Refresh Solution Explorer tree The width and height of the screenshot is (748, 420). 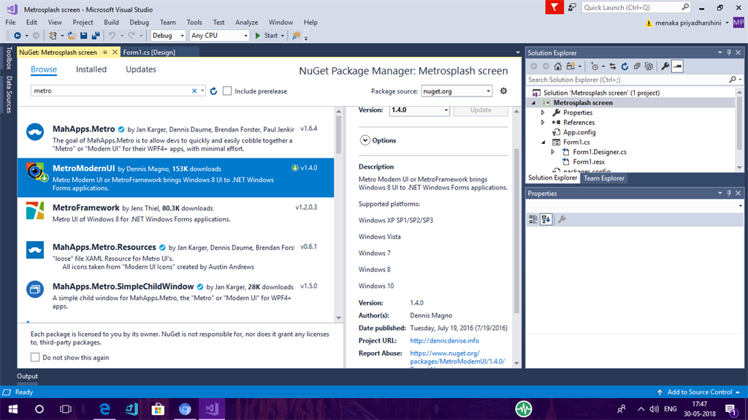click(x=625, y=66)
